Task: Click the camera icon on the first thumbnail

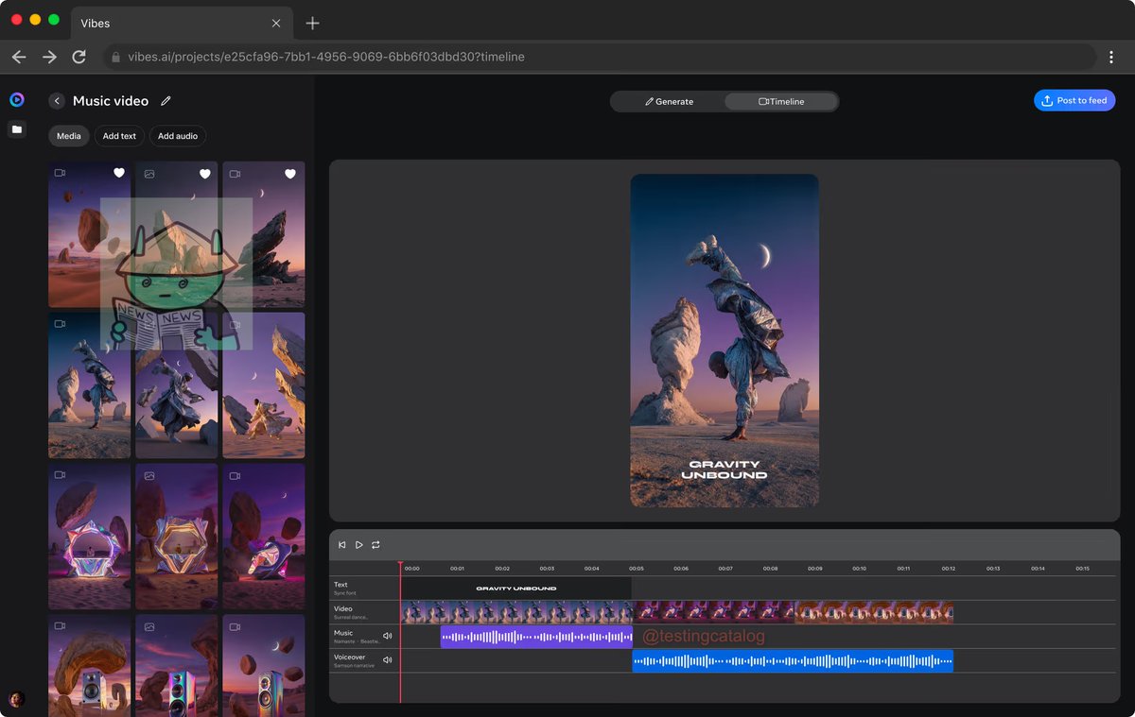Action: (60, 172)
